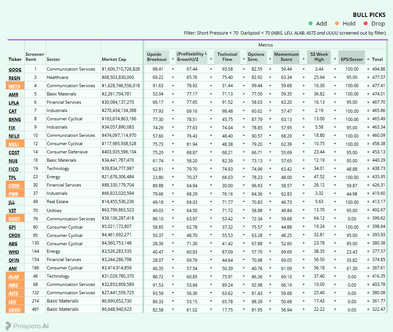The image size is (393, 332).
Task: Open the NBIS ticker link
Action: coord(13,285)
